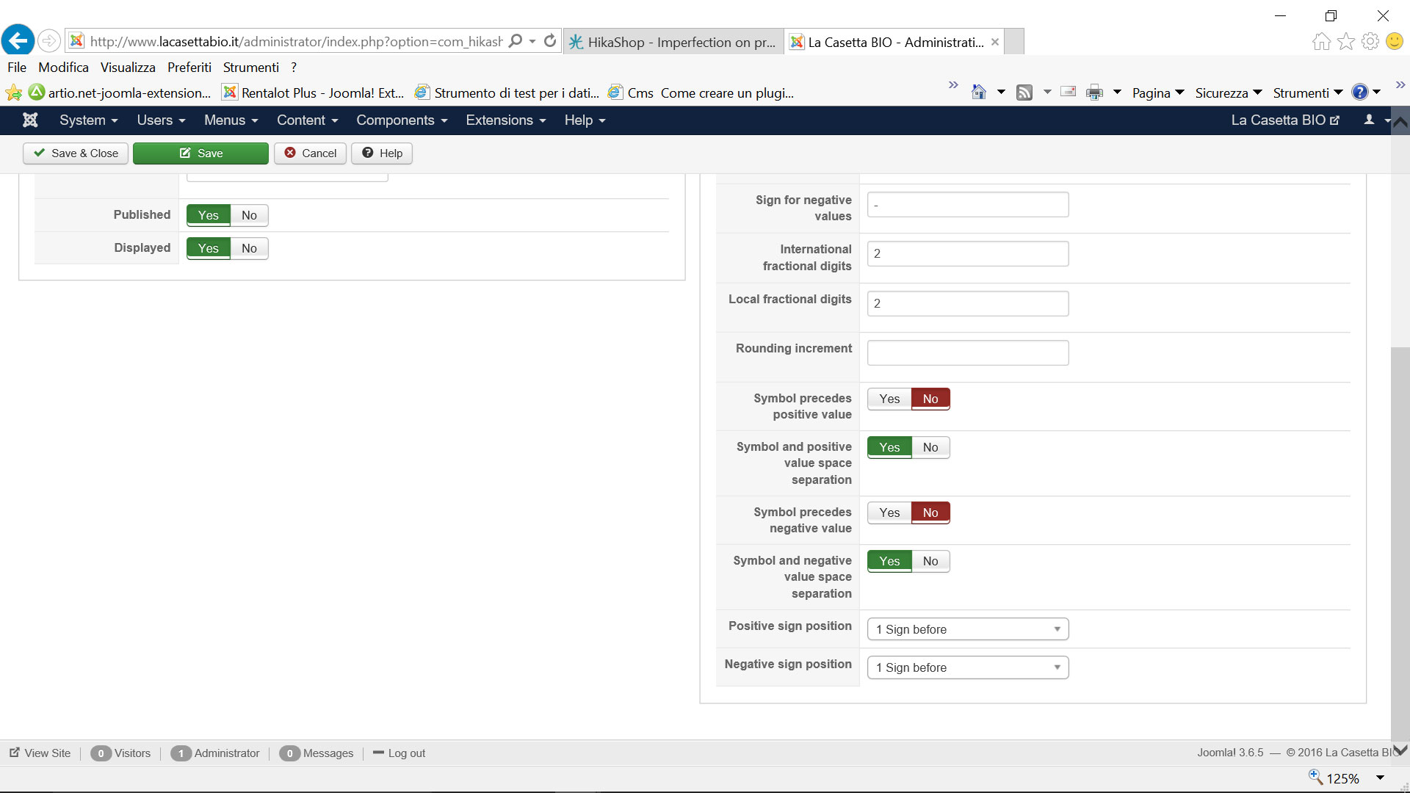Click the blue help question icon
The width and height of the screenshot is (1410, 793).
[1359, 93]
